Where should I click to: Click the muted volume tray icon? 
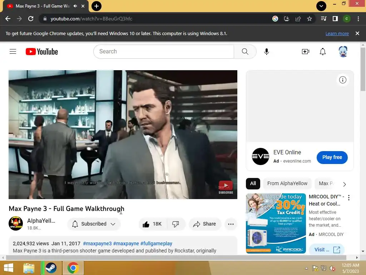coord(332,268)
